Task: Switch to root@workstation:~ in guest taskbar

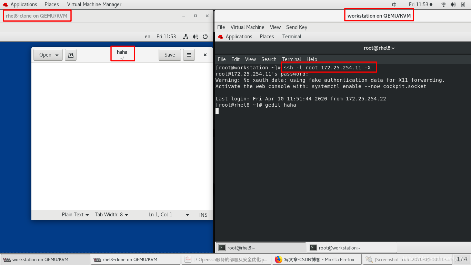Action: coord(352,248)
